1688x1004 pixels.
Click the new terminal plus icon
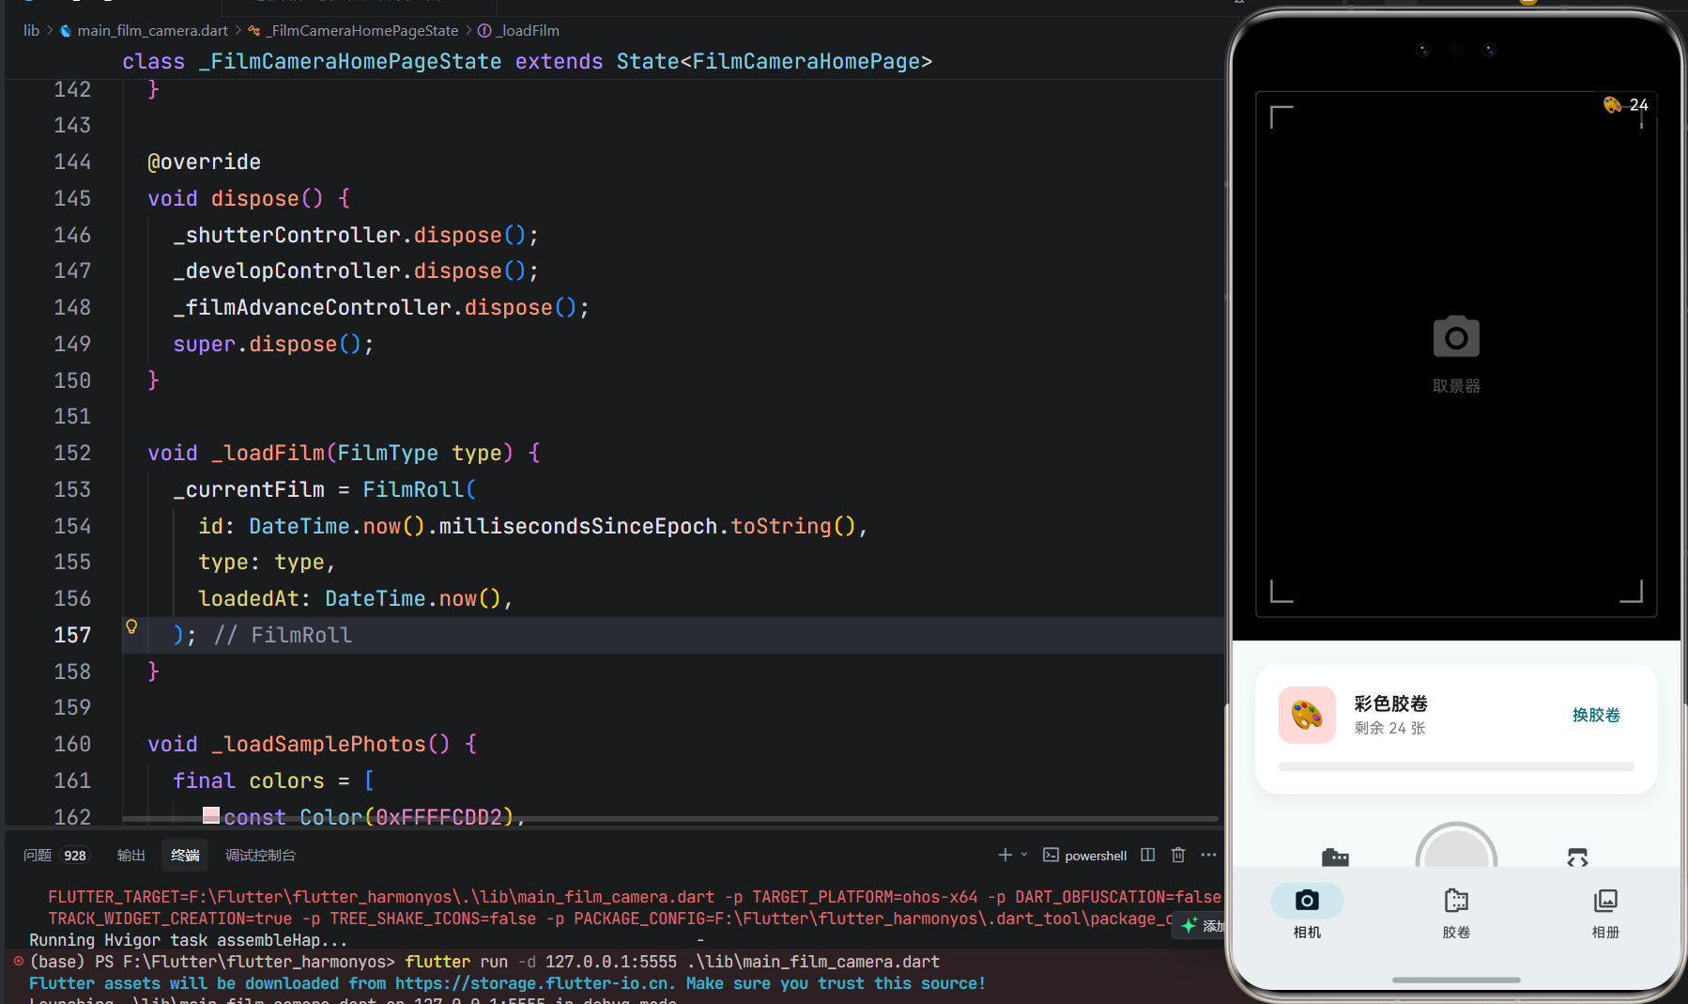1005,855
